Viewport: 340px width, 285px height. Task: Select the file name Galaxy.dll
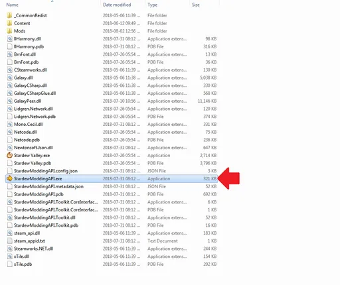point(23,78)
